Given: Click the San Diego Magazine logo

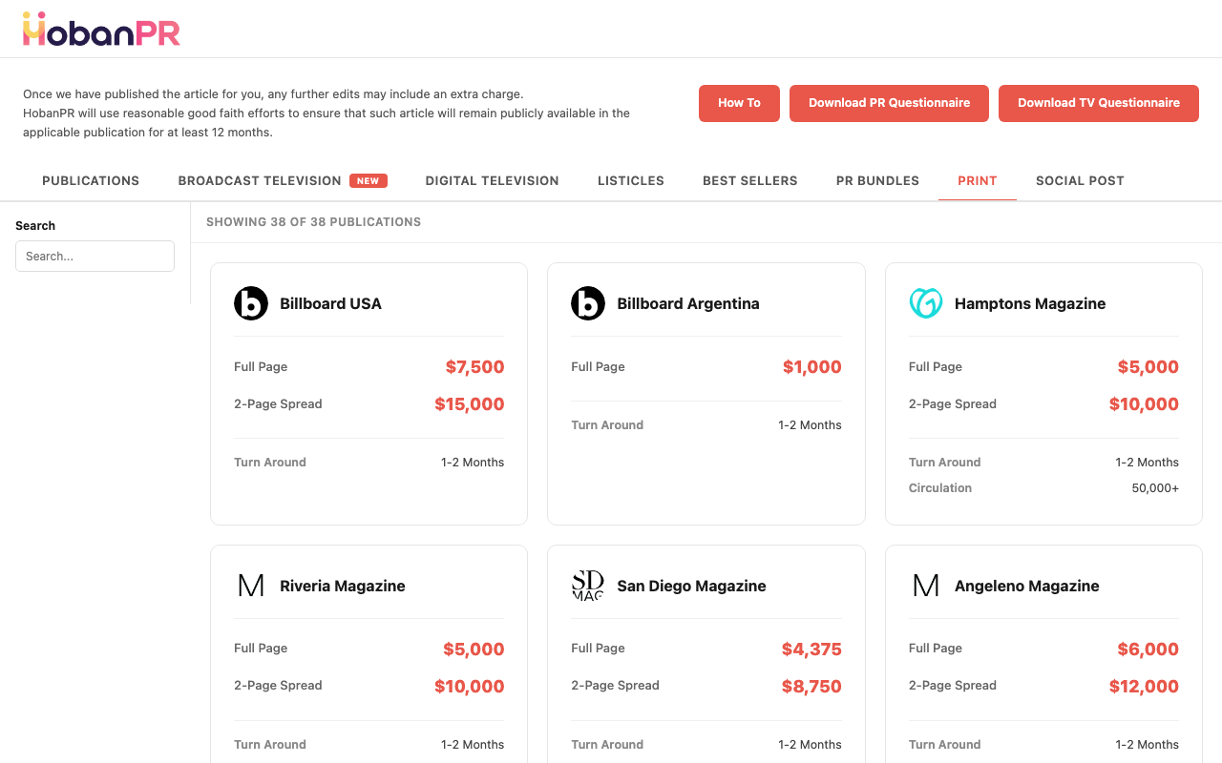Looking at the screenshot, I should click(x=588, y=586).
